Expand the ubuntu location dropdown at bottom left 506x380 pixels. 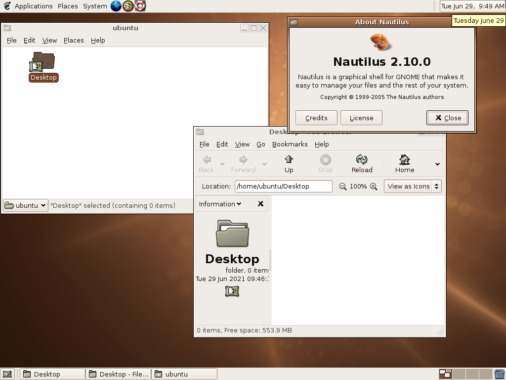tap(25, 205)
